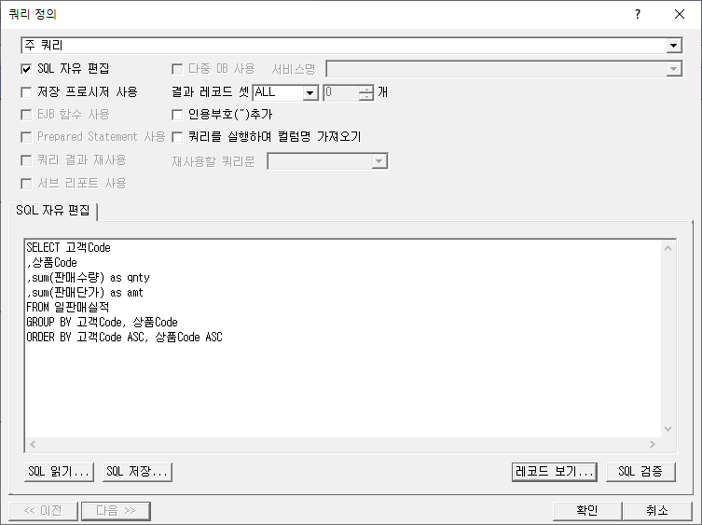This screenshot has height=525, width=702.
Task: Toggle the EJB 함수 사용 checkbox
Action: pos(26,115)
